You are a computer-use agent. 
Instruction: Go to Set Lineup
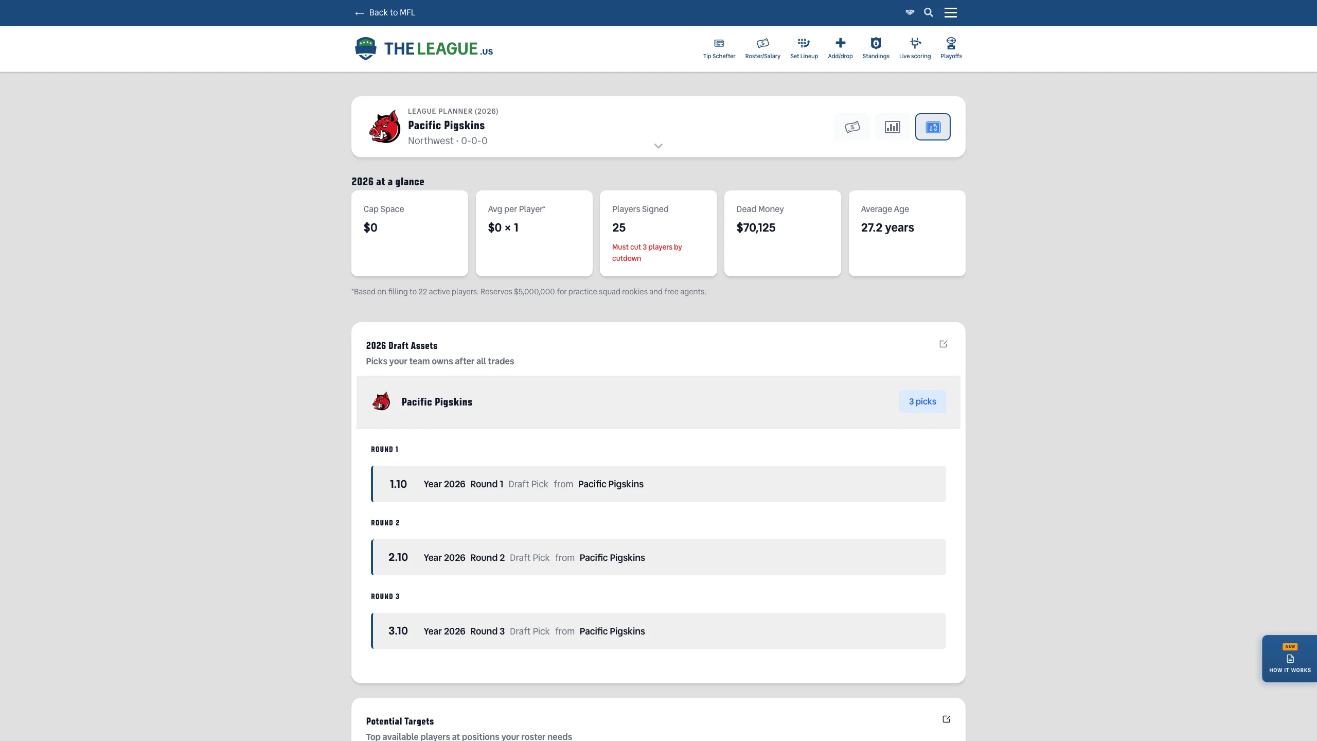(x=804, y=48)
